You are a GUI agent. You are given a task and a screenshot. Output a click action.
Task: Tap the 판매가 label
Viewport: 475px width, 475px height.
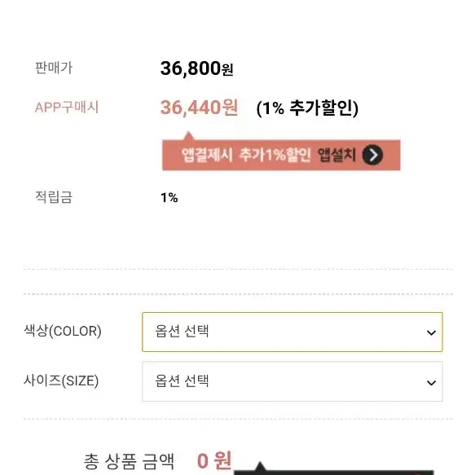click(x=54, y=68)
